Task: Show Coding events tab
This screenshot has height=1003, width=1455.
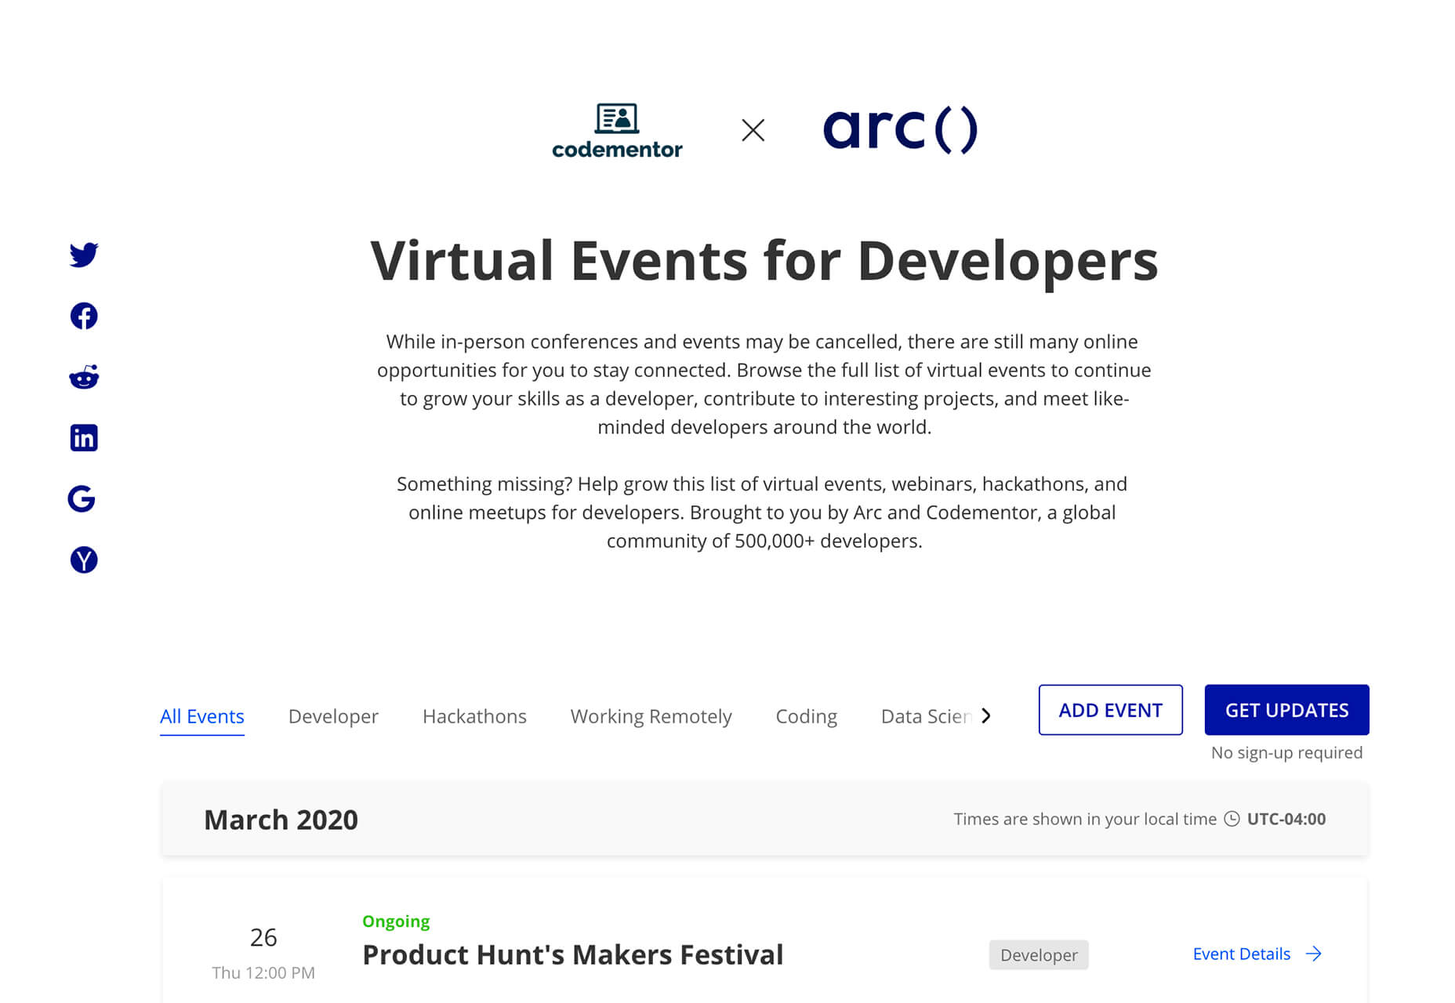Action: tap(806, 716)
